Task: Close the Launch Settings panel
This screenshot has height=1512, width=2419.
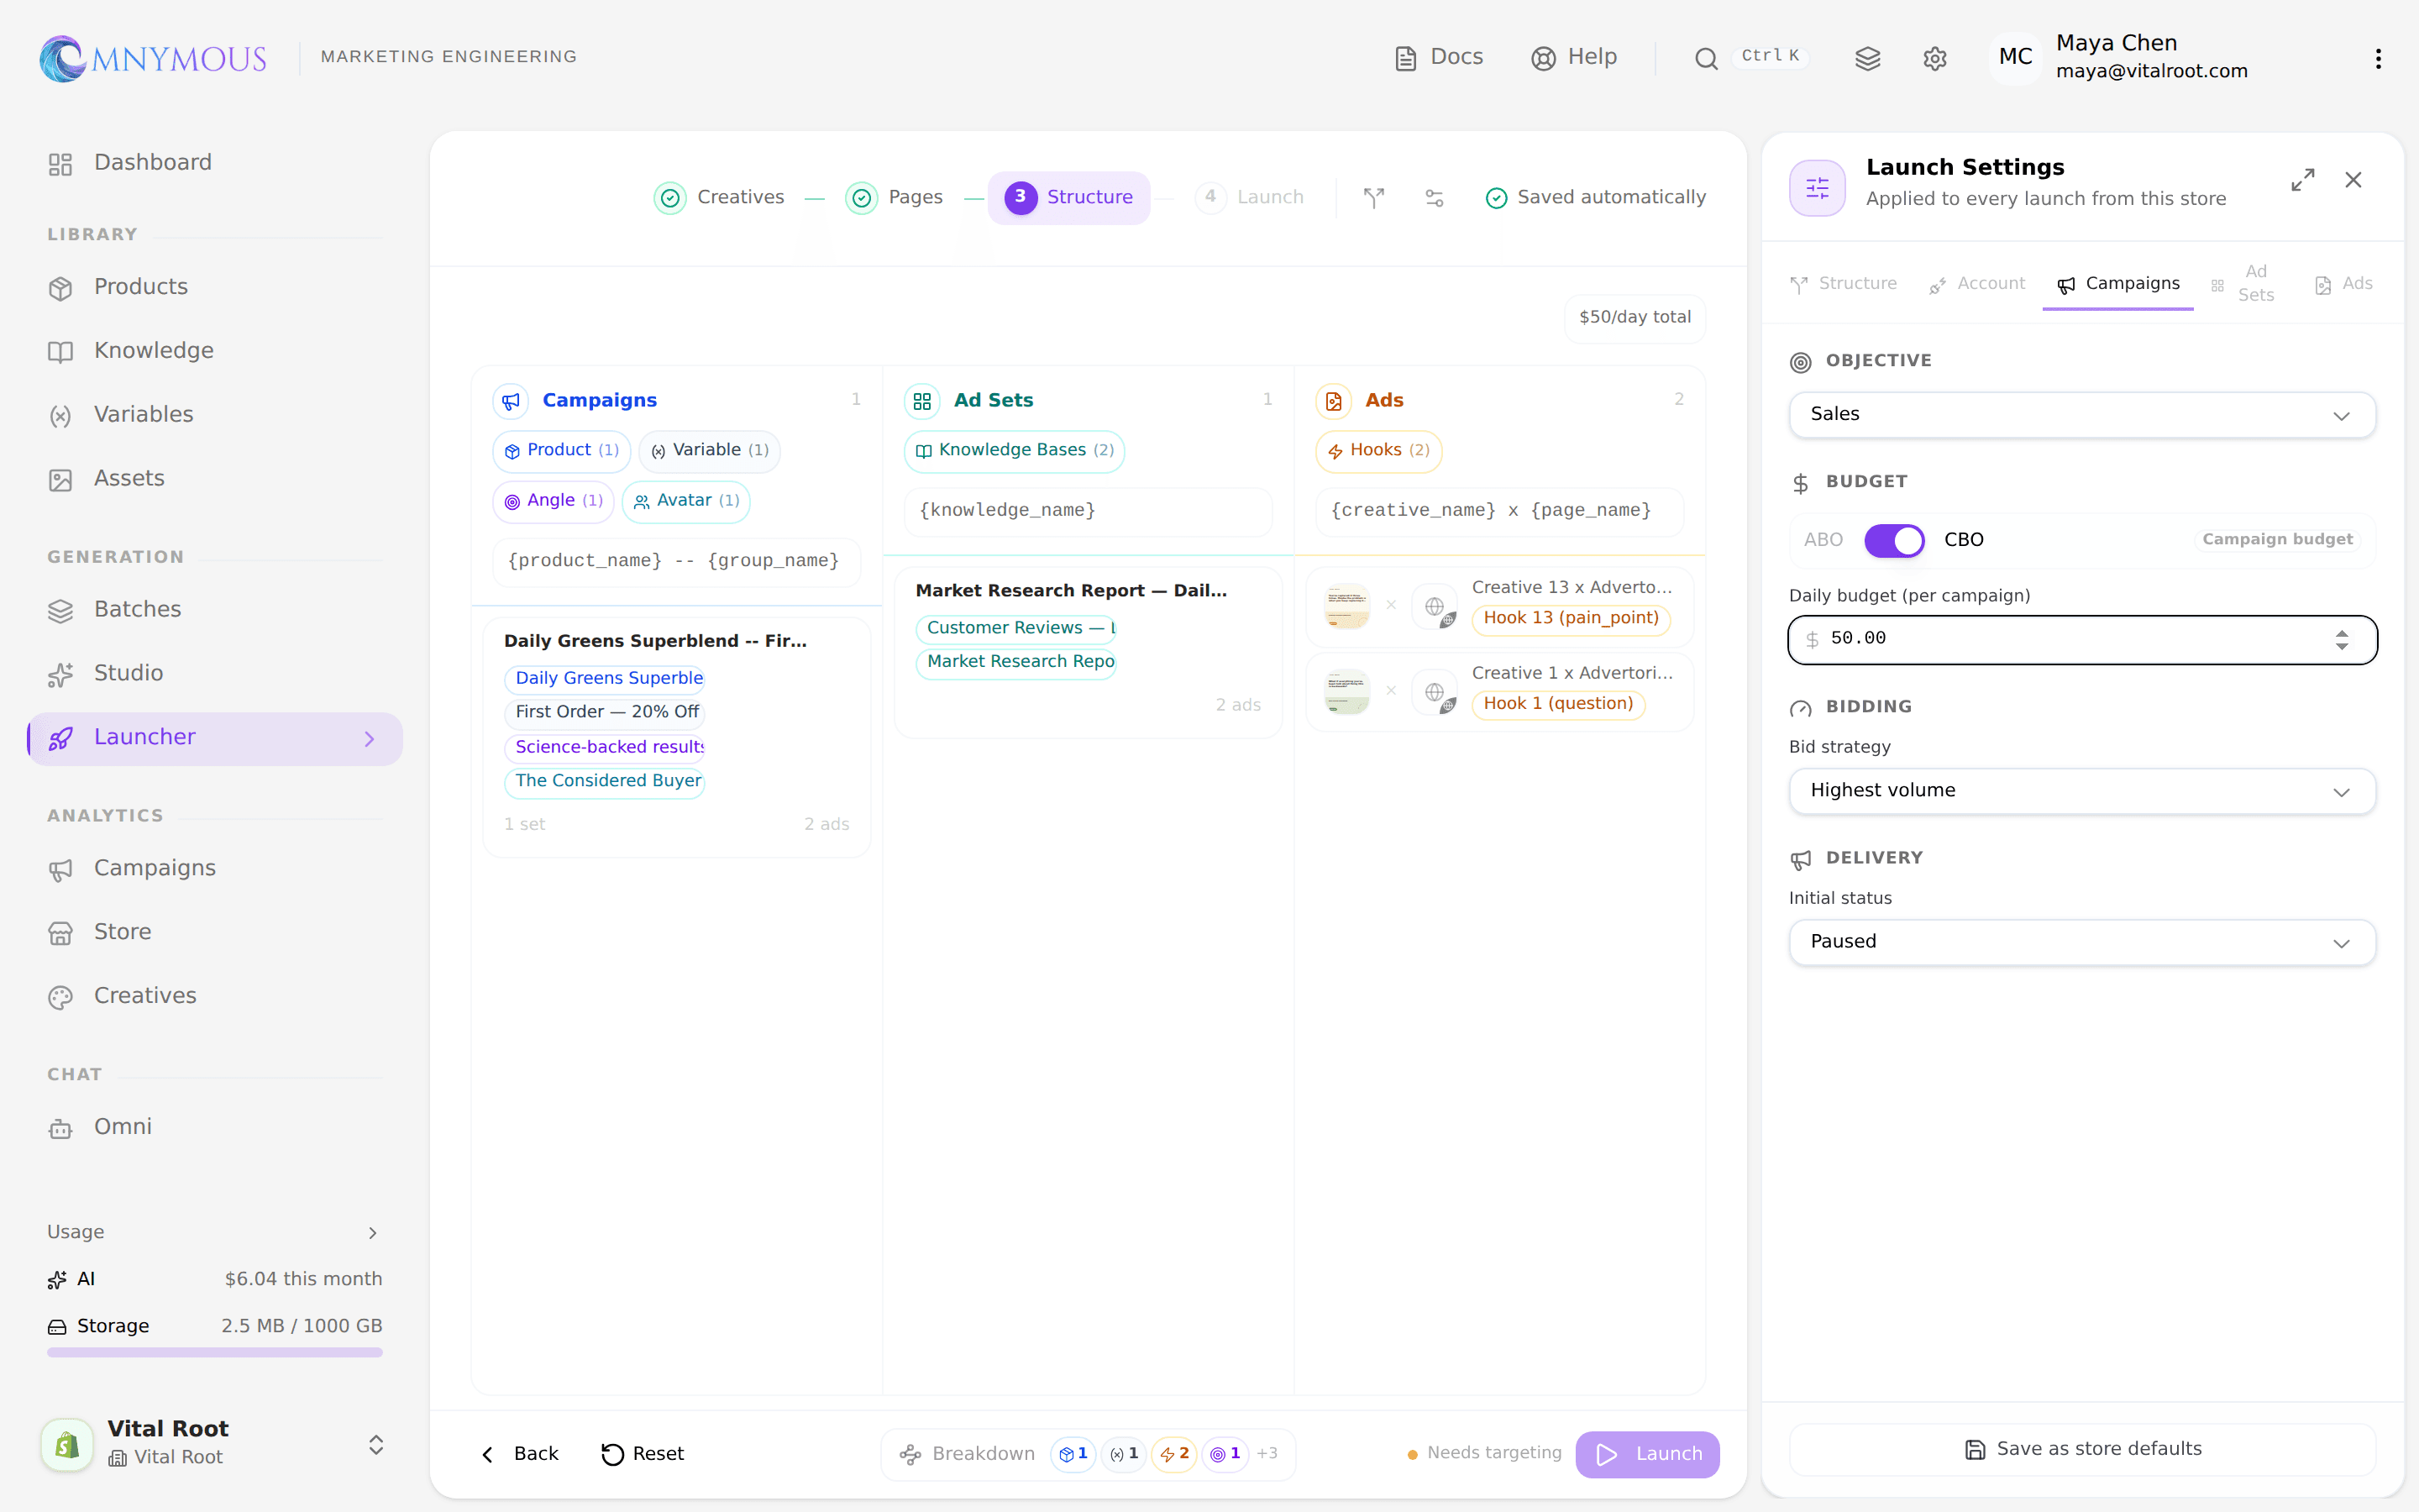Action: [2353, 181]
